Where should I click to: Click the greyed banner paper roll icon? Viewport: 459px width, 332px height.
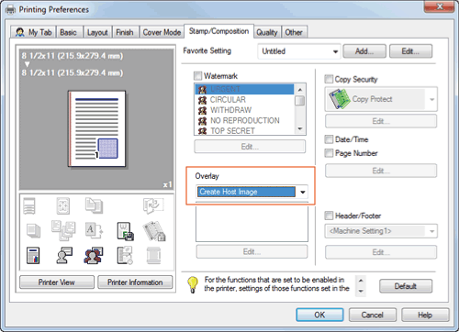point(153,256)
